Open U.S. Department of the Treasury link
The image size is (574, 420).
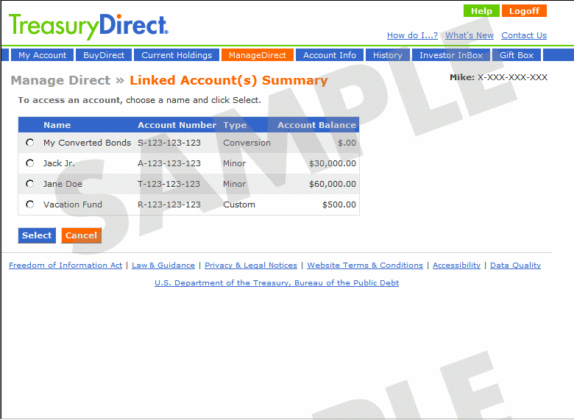pos(277,282)
